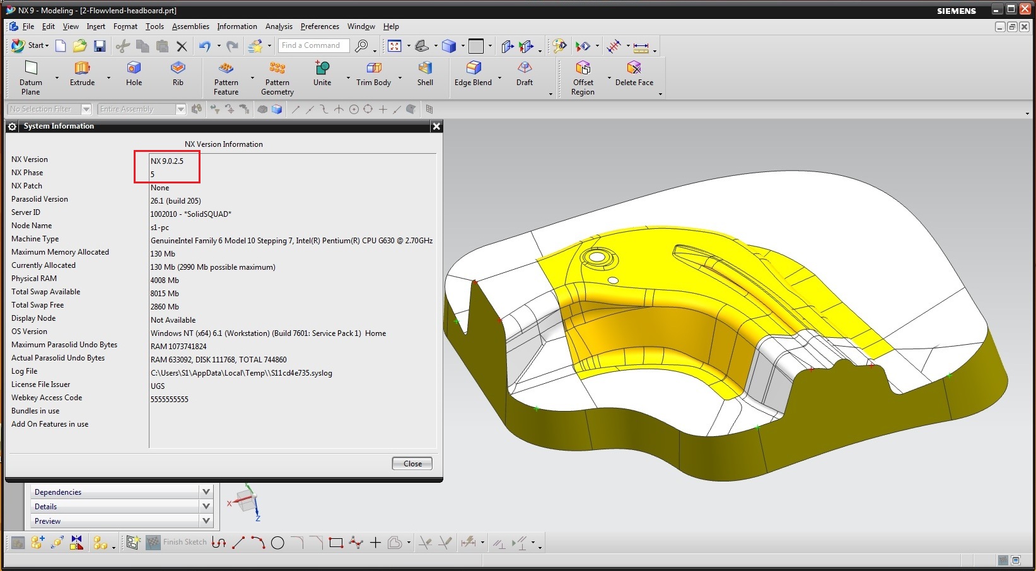1036x571 pixels.
Task: Click the sketch Profile curve tool
Action: point(219,543)
